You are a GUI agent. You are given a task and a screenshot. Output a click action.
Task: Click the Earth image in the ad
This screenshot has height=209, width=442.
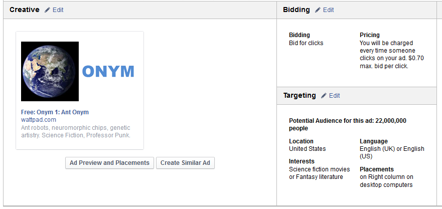50,71
